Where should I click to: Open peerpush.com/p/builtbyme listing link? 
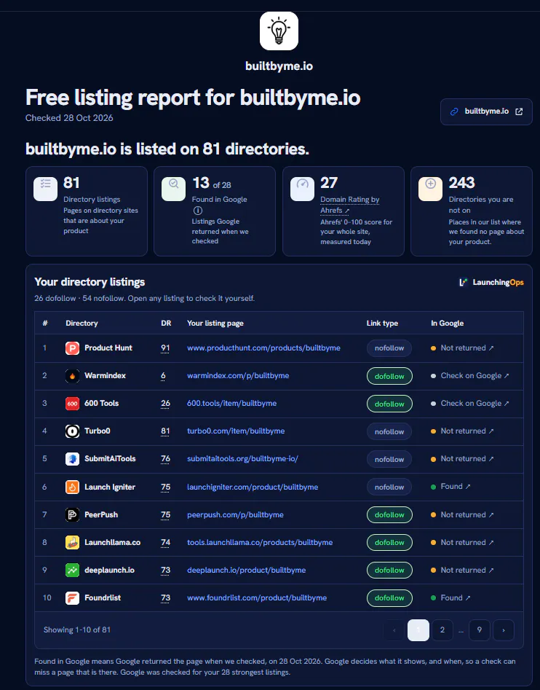(235, 514)
